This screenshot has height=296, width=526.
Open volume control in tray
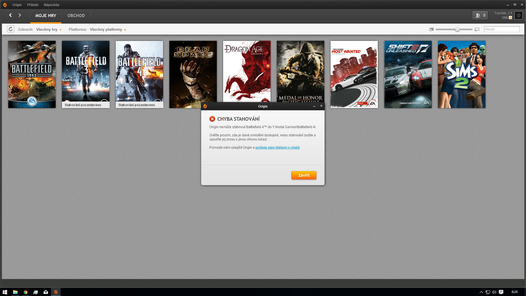tap(494, 292)
